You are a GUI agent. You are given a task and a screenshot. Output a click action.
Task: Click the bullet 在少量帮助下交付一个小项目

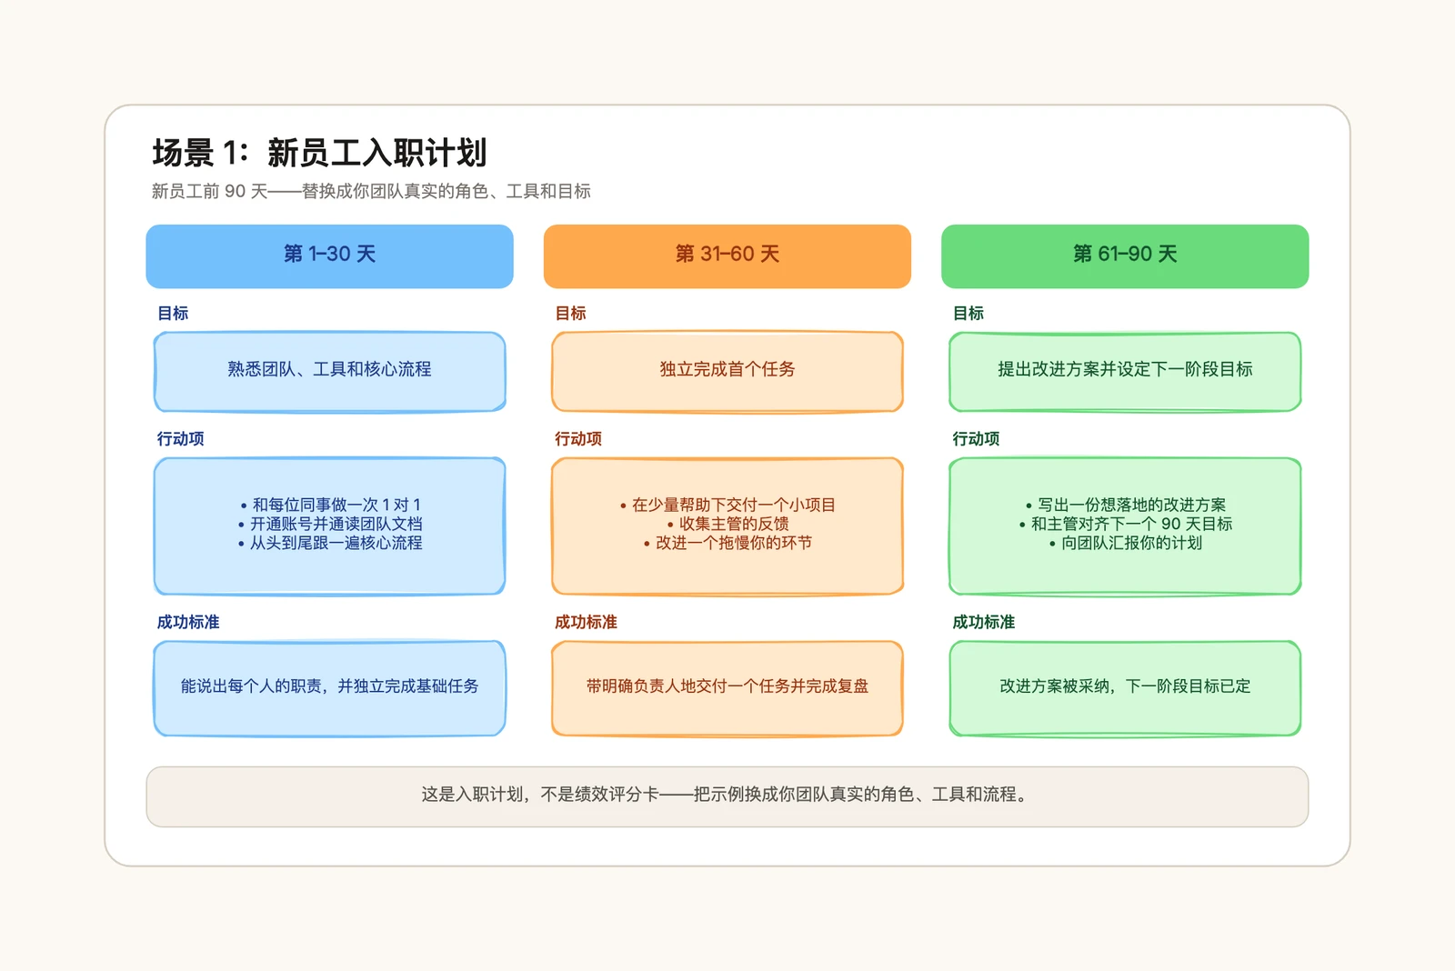tap(727, 505)
